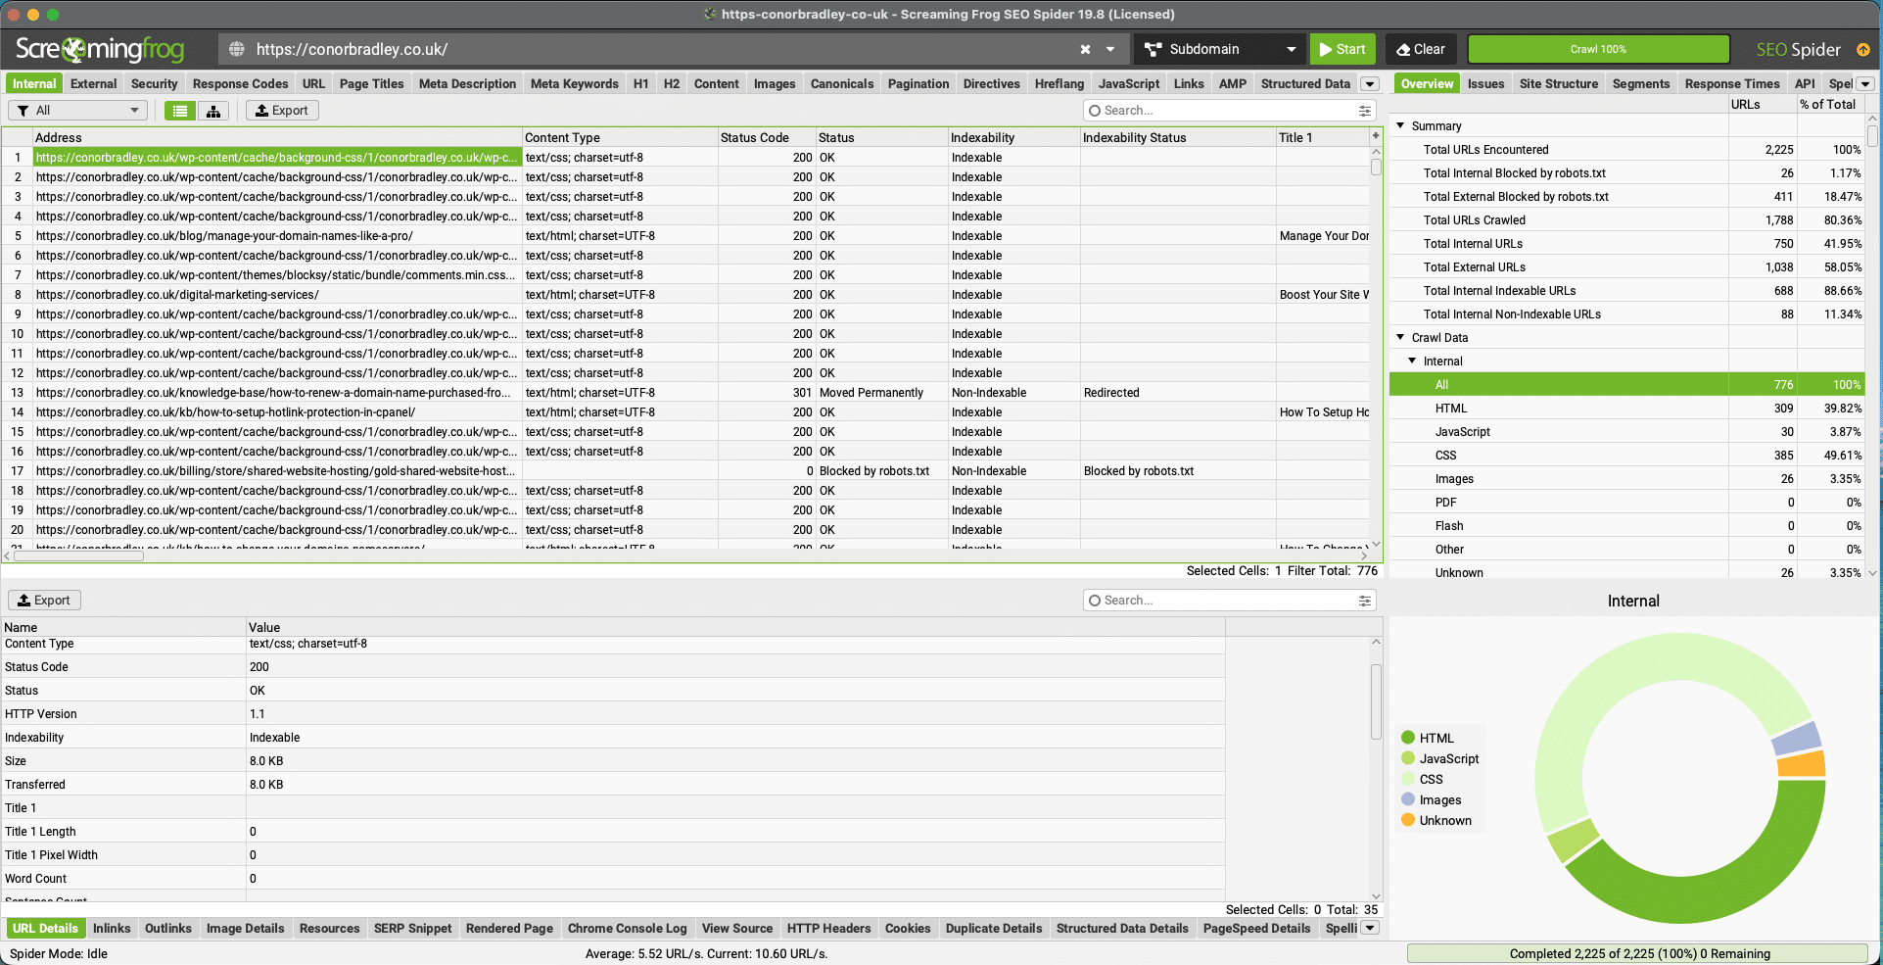Open the PageSpeed Details tab
The height and width of the screenshot is (965, 1883).
tap(1256, 928)
